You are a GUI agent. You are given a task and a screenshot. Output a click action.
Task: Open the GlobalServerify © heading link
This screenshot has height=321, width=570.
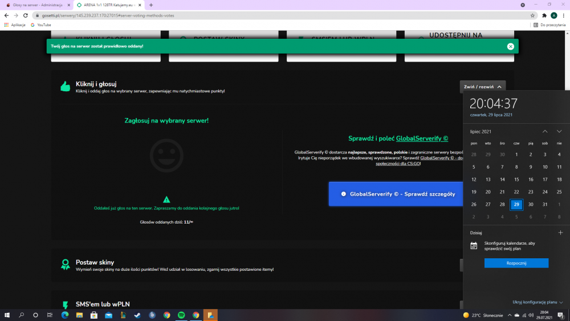[422, 138]
